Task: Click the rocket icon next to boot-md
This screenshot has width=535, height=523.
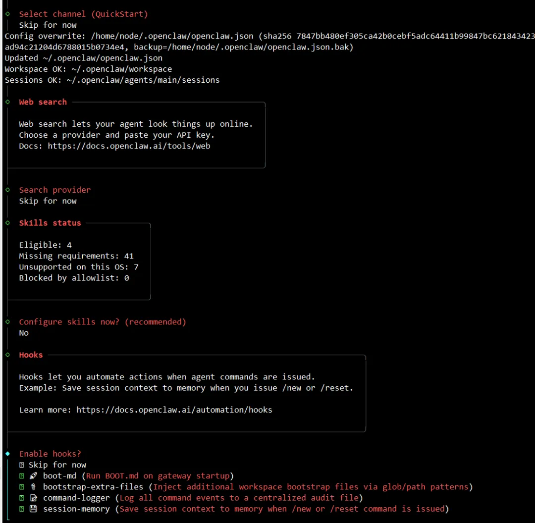Action: pyautogui.click(x=34, y=475)
